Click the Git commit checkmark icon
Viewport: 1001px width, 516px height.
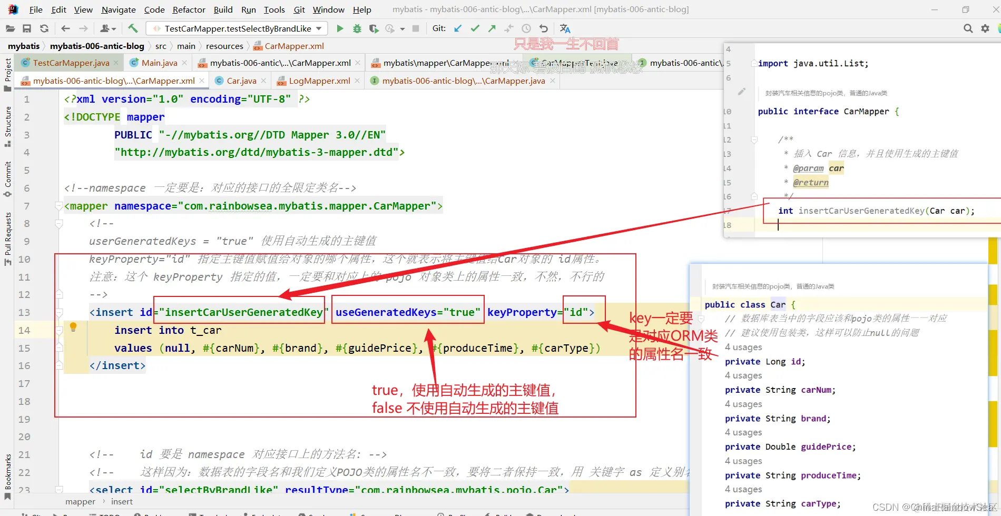(475, 28)
